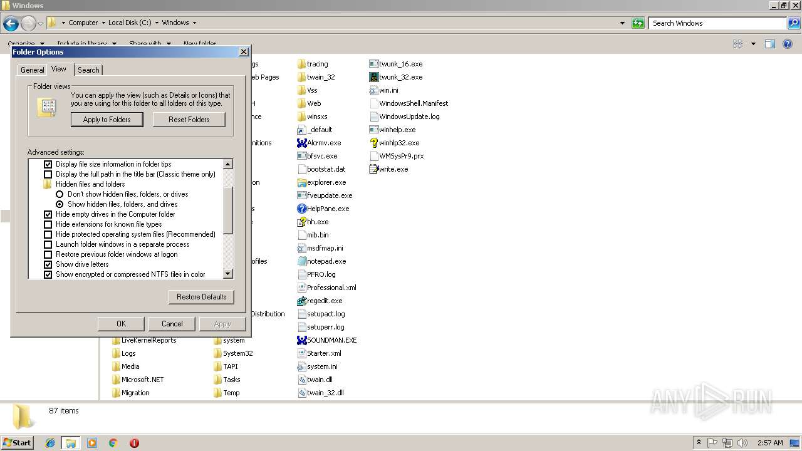This screenshot has height=451, width=802.
Task: Select twunk_16.exe icon
Action: tap(374, 64)
